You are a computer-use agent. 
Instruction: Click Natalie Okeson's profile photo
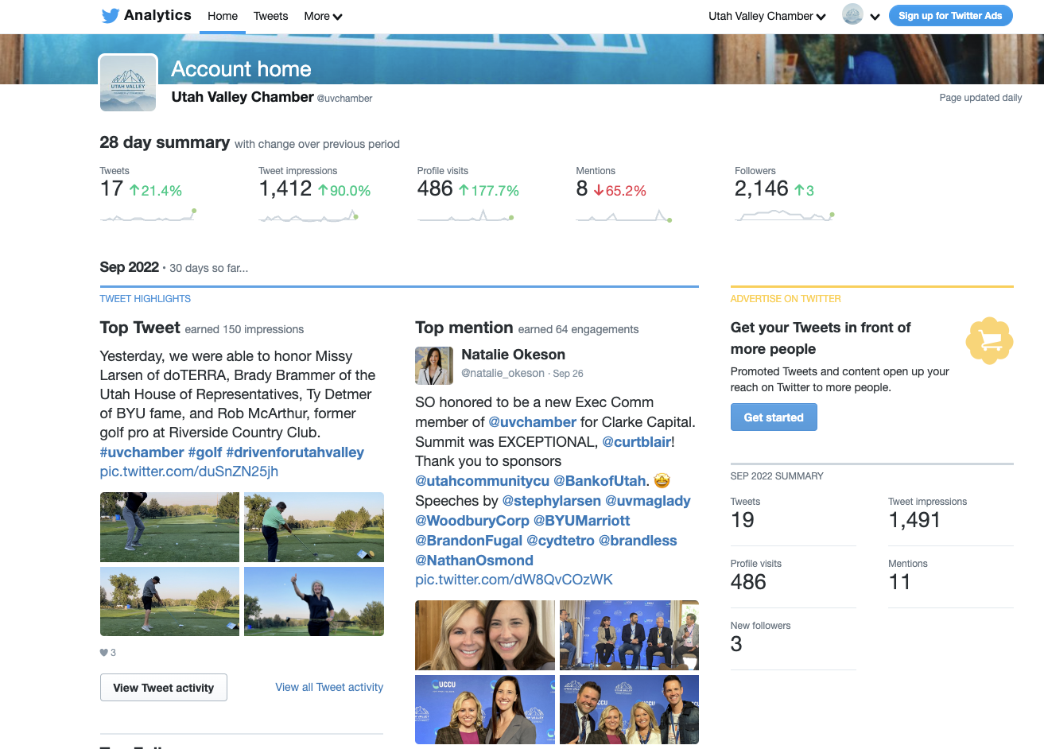434,366
